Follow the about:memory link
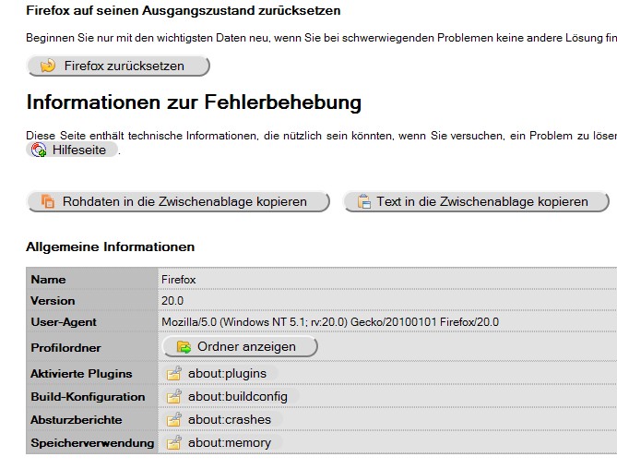 click(230, 443)
